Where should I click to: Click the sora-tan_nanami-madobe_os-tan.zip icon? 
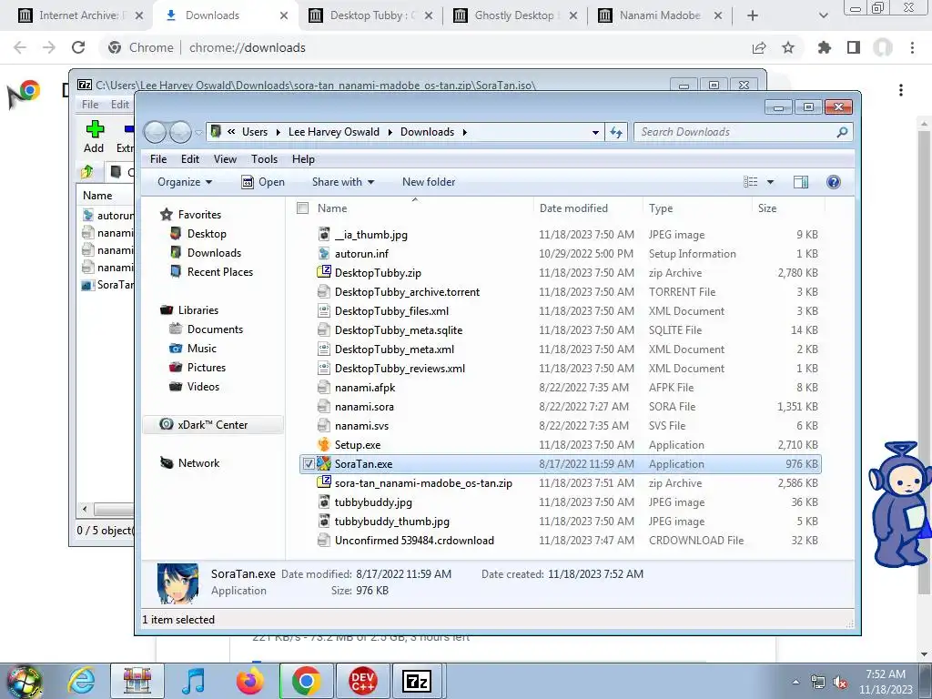[x=324, y=482]
